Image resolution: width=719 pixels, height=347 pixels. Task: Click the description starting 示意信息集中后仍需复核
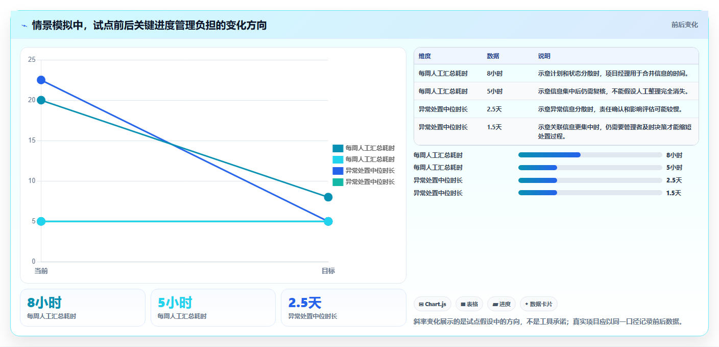coord(613,91)
